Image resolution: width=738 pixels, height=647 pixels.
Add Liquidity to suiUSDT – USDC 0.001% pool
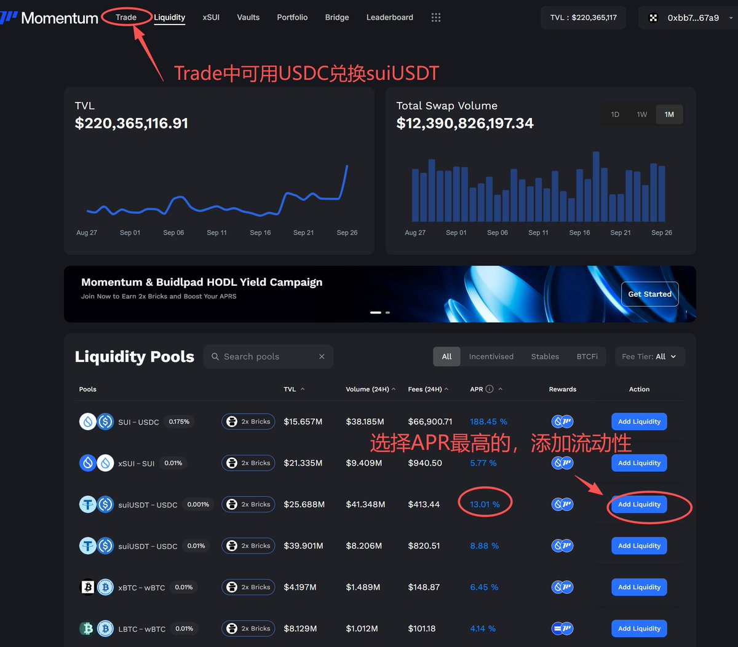(639, 504)
